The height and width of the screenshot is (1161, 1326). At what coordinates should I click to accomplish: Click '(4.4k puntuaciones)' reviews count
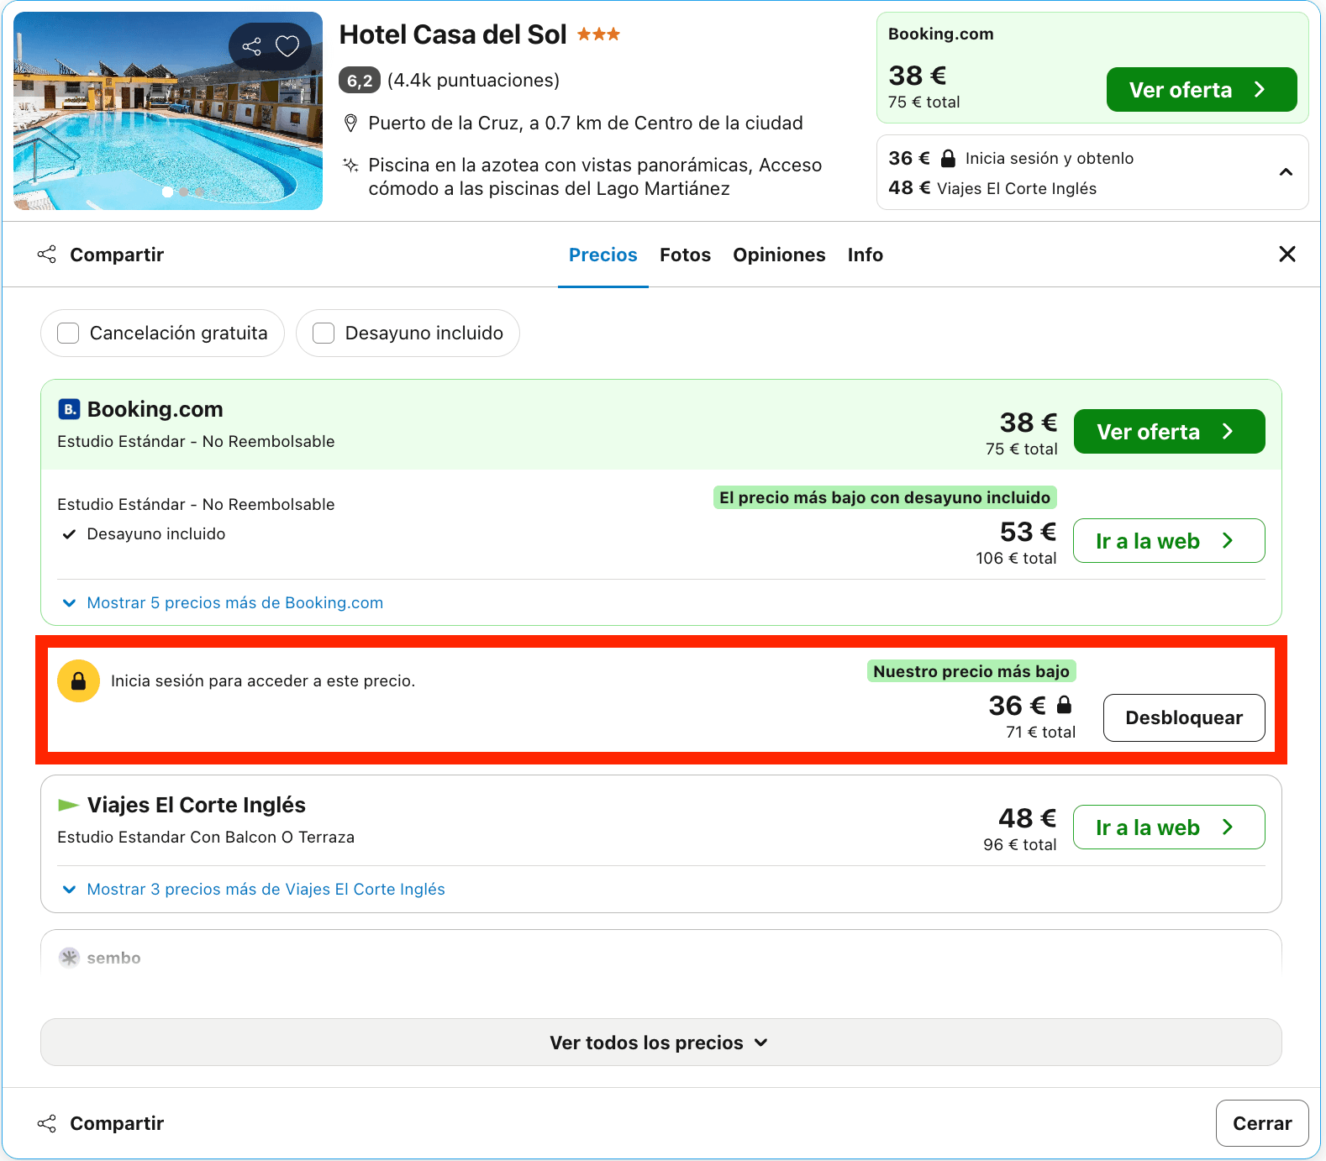click(x=474, y=80)
